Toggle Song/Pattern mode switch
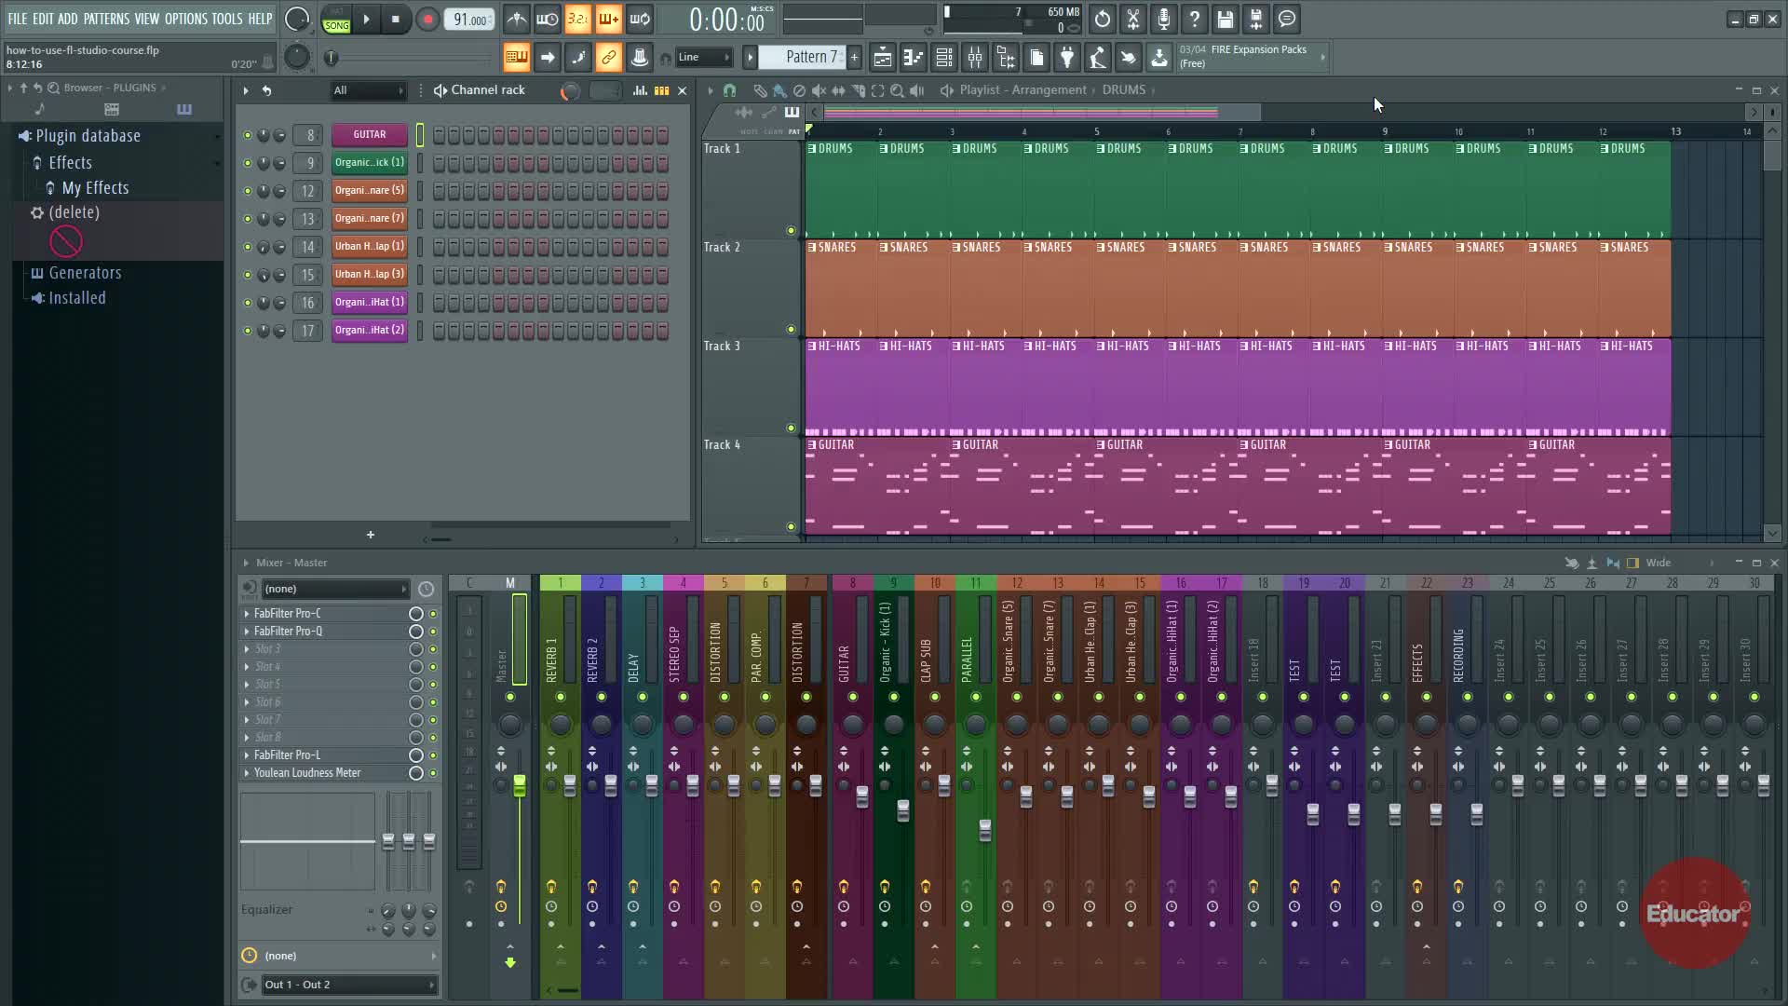The image size is (1788, 1006). [x=336, y=20]
